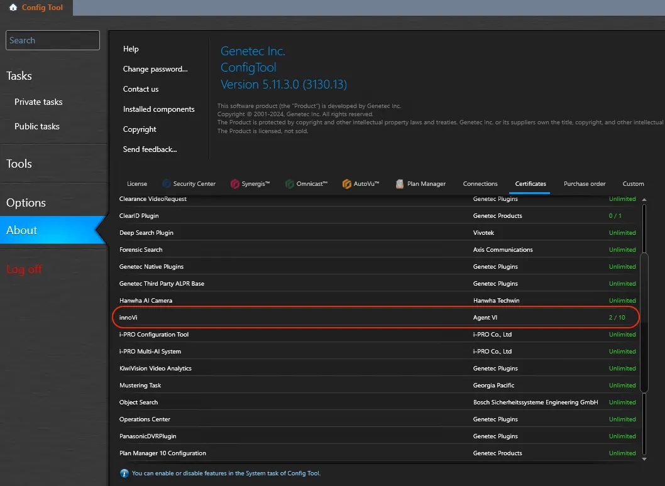Click the Georgia Pacific cell
Screen dimensions: 665x486
pyautogui.click(x=493, y=385)
